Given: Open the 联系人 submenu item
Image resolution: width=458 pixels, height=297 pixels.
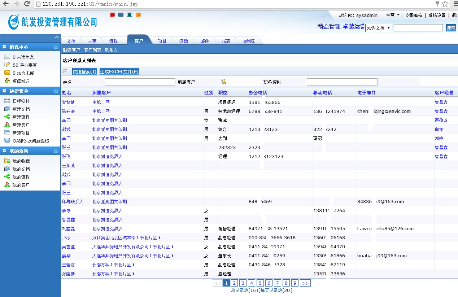Looking at the screenshot, I should click(x=111, y=50).
